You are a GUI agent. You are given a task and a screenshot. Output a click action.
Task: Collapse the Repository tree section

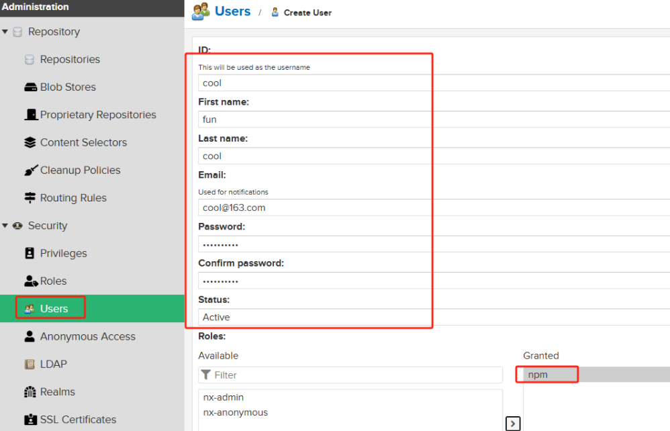pyautogui.click(x=5, y=32)
